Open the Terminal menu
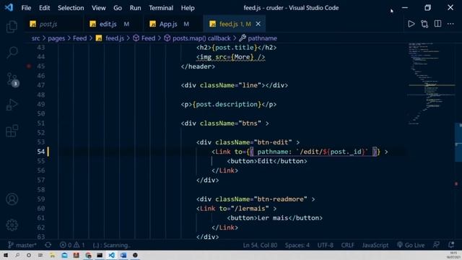This screenshot has height=260, width=462. (x=161, y=8)
